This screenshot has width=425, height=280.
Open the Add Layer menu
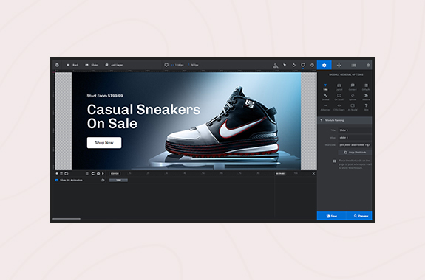coord(114,65)
